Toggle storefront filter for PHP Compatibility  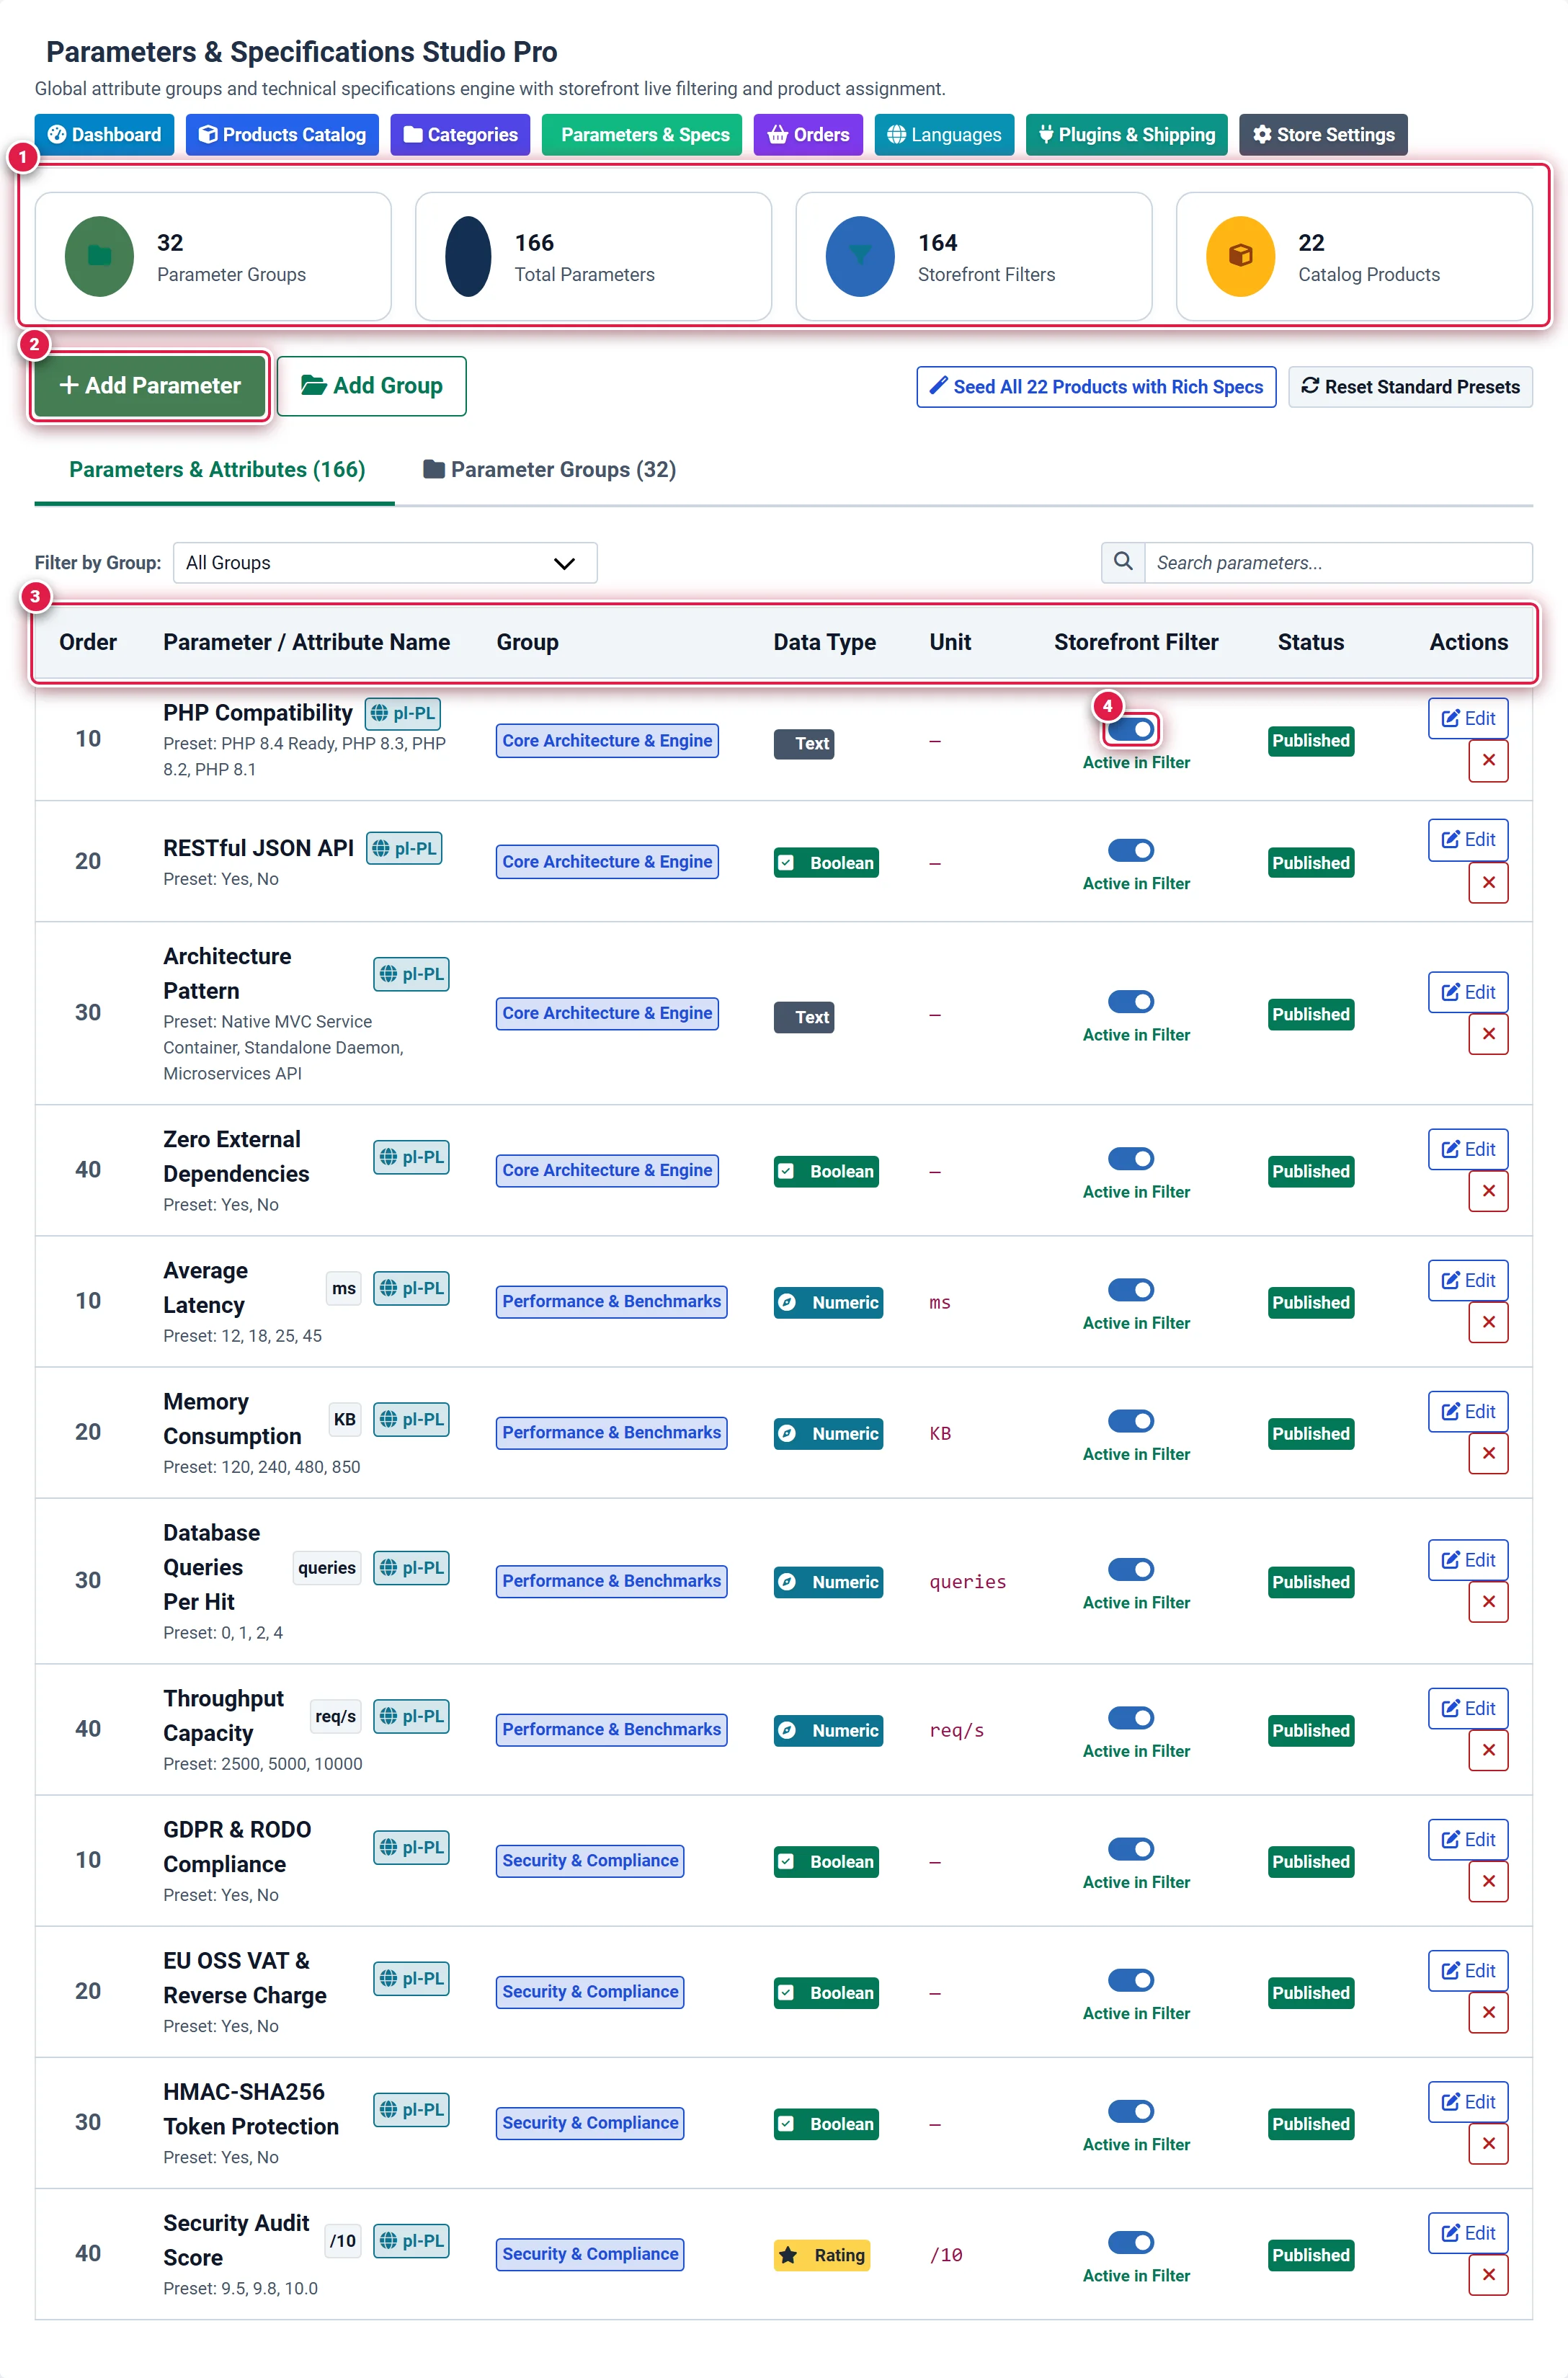coord(1131,729)
